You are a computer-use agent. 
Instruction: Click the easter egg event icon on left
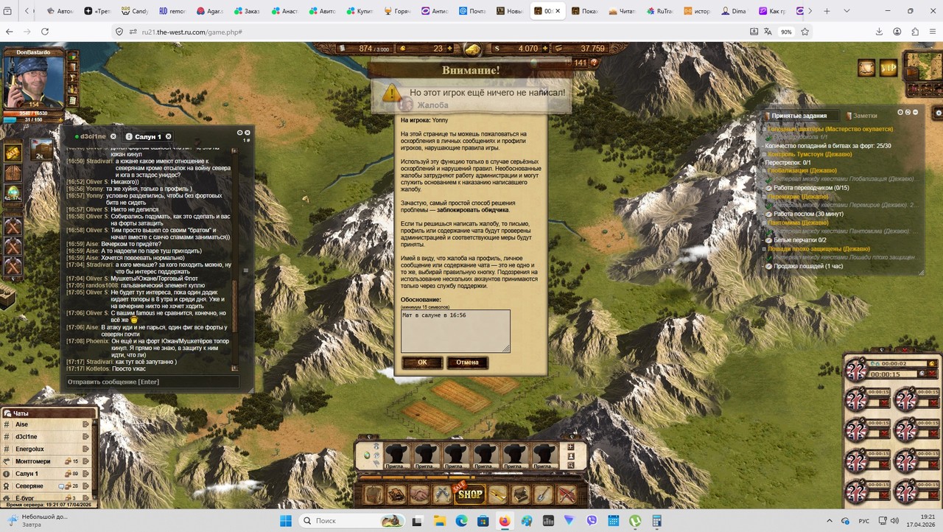[13, 194]
